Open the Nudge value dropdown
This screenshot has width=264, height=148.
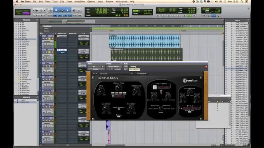coord(151,13)
